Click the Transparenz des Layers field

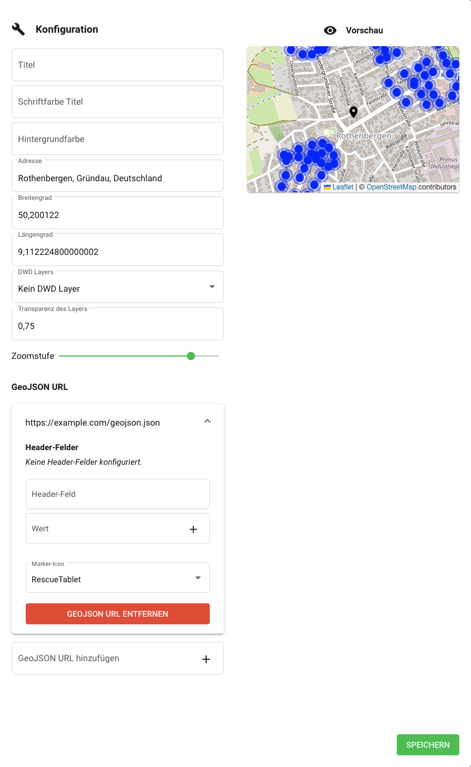[x=117, y=326]
